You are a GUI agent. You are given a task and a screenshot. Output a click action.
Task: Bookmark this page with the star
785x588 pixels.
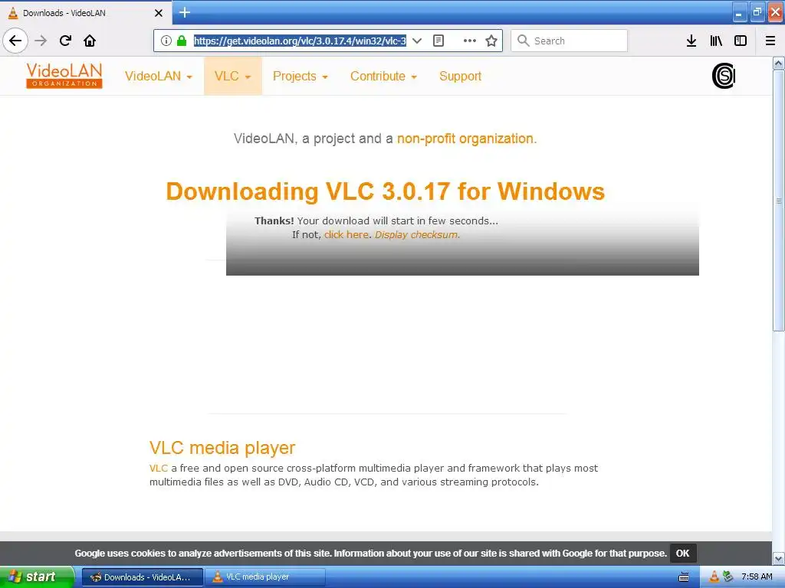pos(491,41)
